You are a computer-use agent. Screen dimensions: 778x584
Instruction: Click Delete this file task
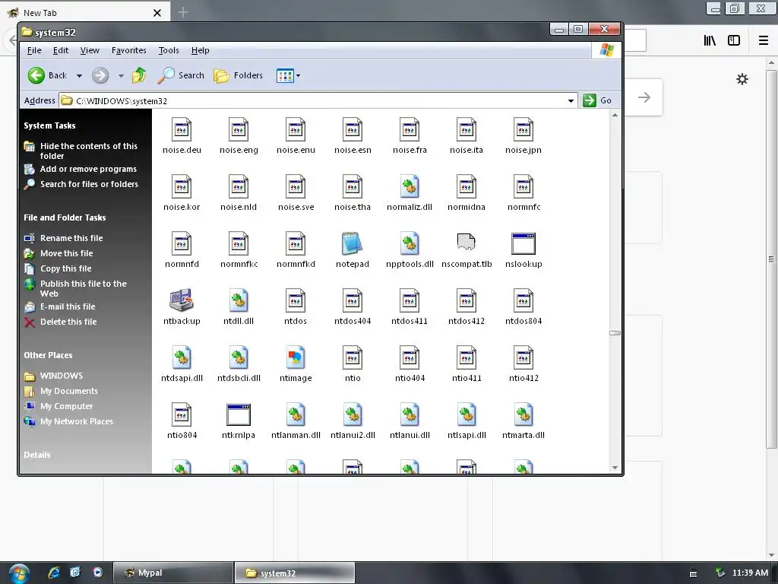[x=68, y=322]
